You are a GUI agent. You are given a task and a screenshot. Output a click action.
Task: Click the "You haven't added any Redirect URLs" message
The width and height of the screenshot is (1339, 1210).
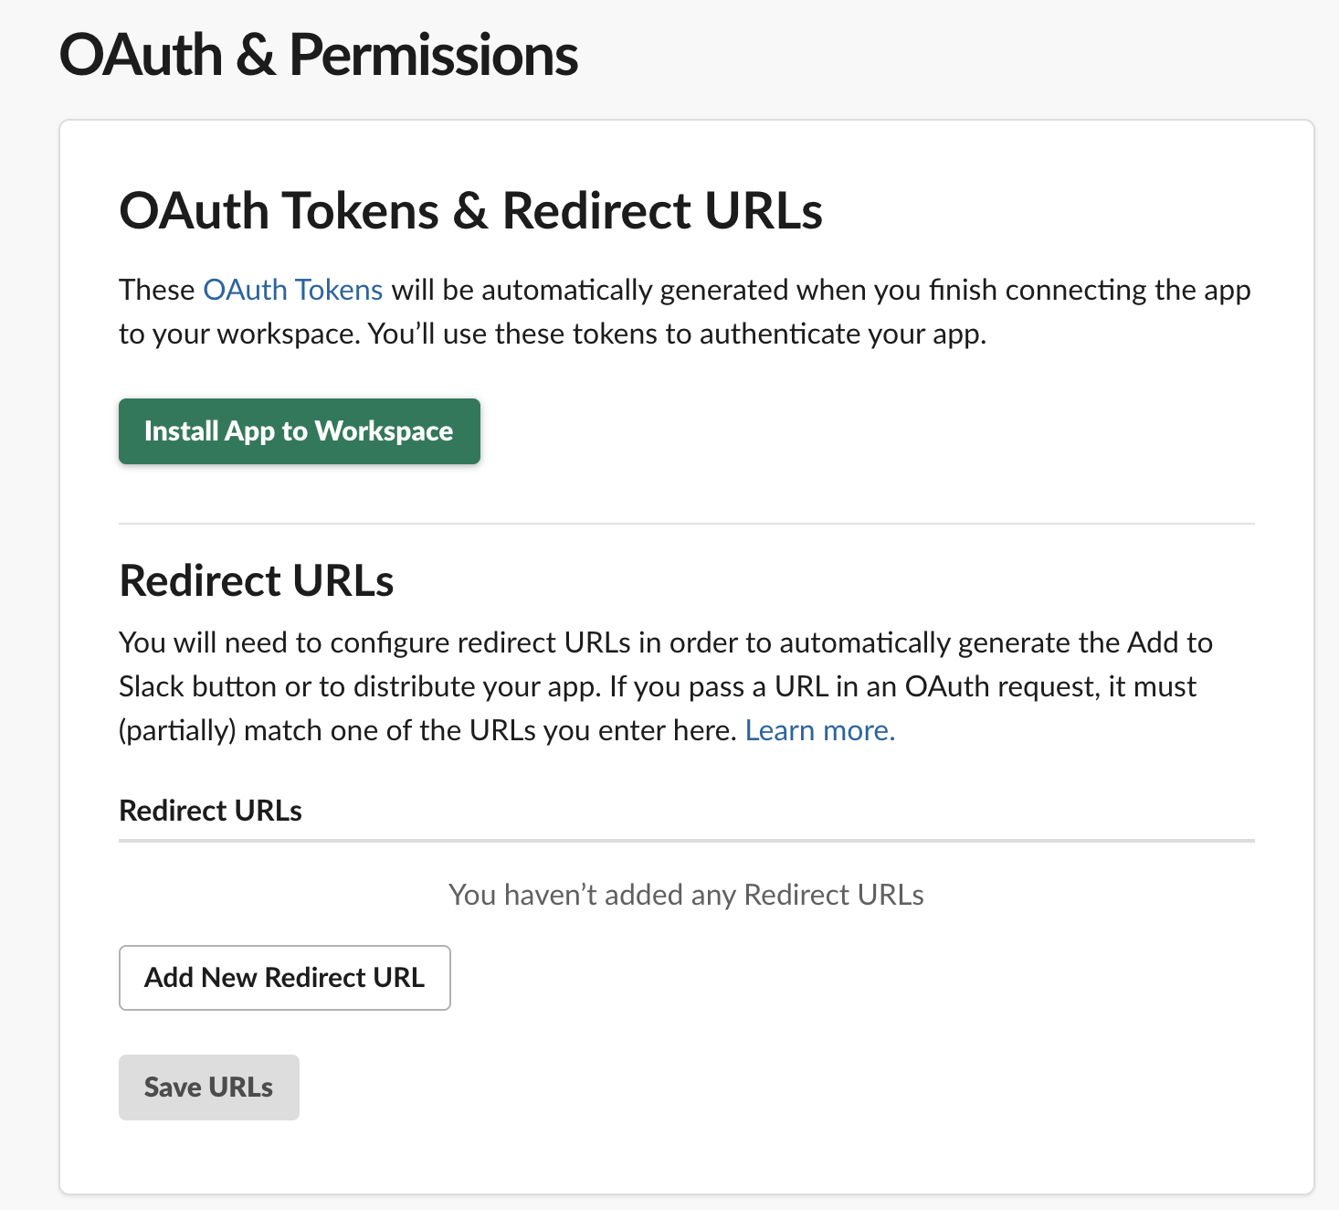[686, 895]
